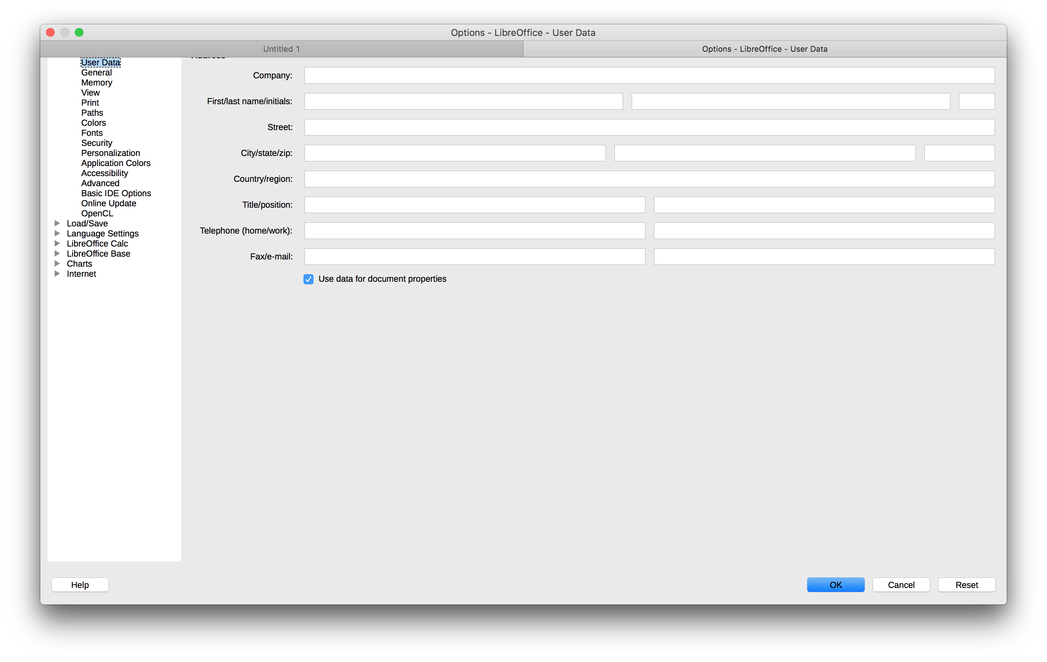The height and width of the screenshot is (662, 1047).
Task: Focus the initials input field
Action: [977, 101]
